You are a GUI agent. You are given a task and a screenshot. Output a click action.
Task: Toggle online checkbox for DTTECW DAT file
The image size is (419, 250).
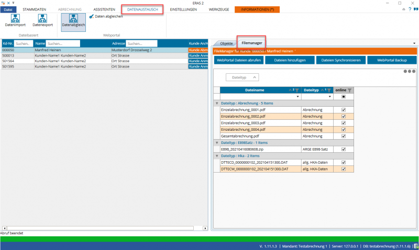tap(344, 169)
